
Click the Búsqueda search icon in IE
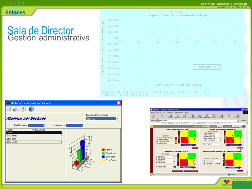point(193,116)
